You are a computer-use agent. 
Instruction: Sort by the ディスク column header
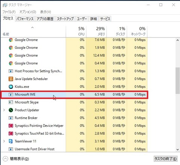(x=117, y=31)
